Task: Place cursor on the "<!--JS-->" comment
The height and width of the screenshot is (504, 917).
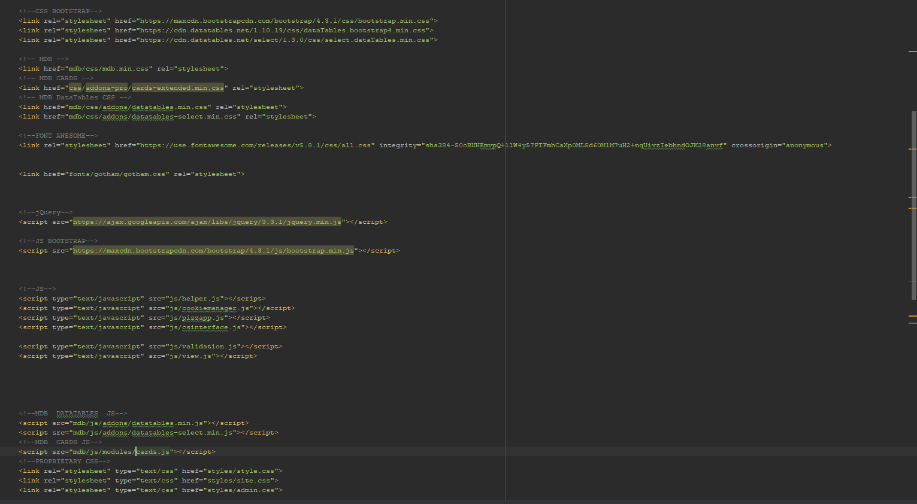Action: (x=37, y=289)
